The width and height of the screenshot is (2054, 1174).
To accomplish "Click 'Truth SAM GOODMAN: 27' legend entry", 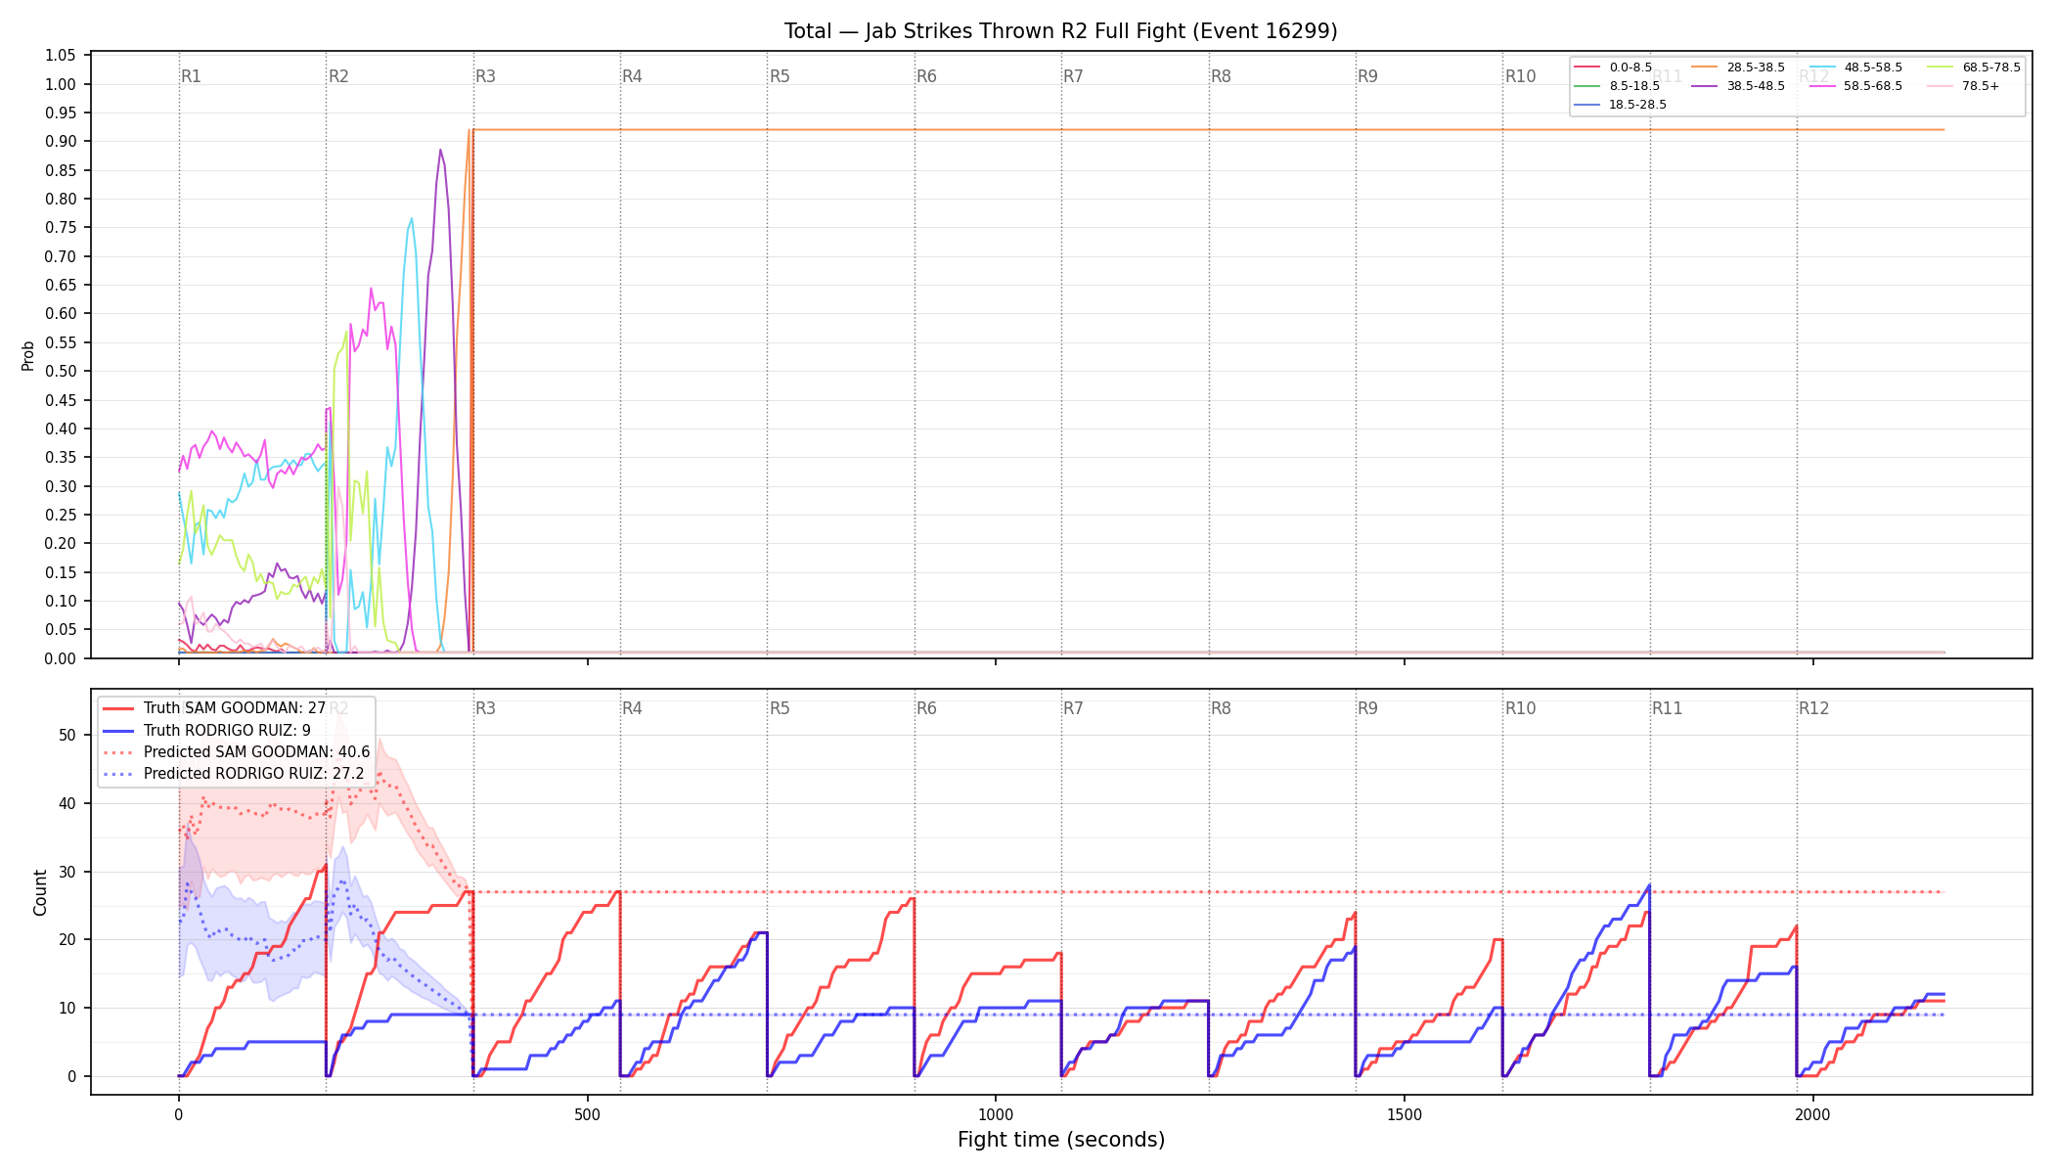I will (x=235, y=708).
